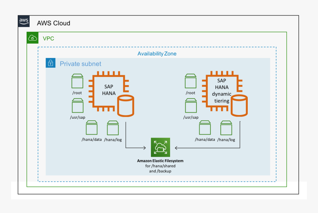Screen dimensions: 318x213
Task: Click the 'Private subnet' label
Action: pos(80,64)
